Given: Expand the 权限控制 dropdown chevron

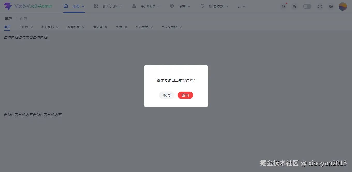Looking at the screenshot, I should click(x=226, y=6).
